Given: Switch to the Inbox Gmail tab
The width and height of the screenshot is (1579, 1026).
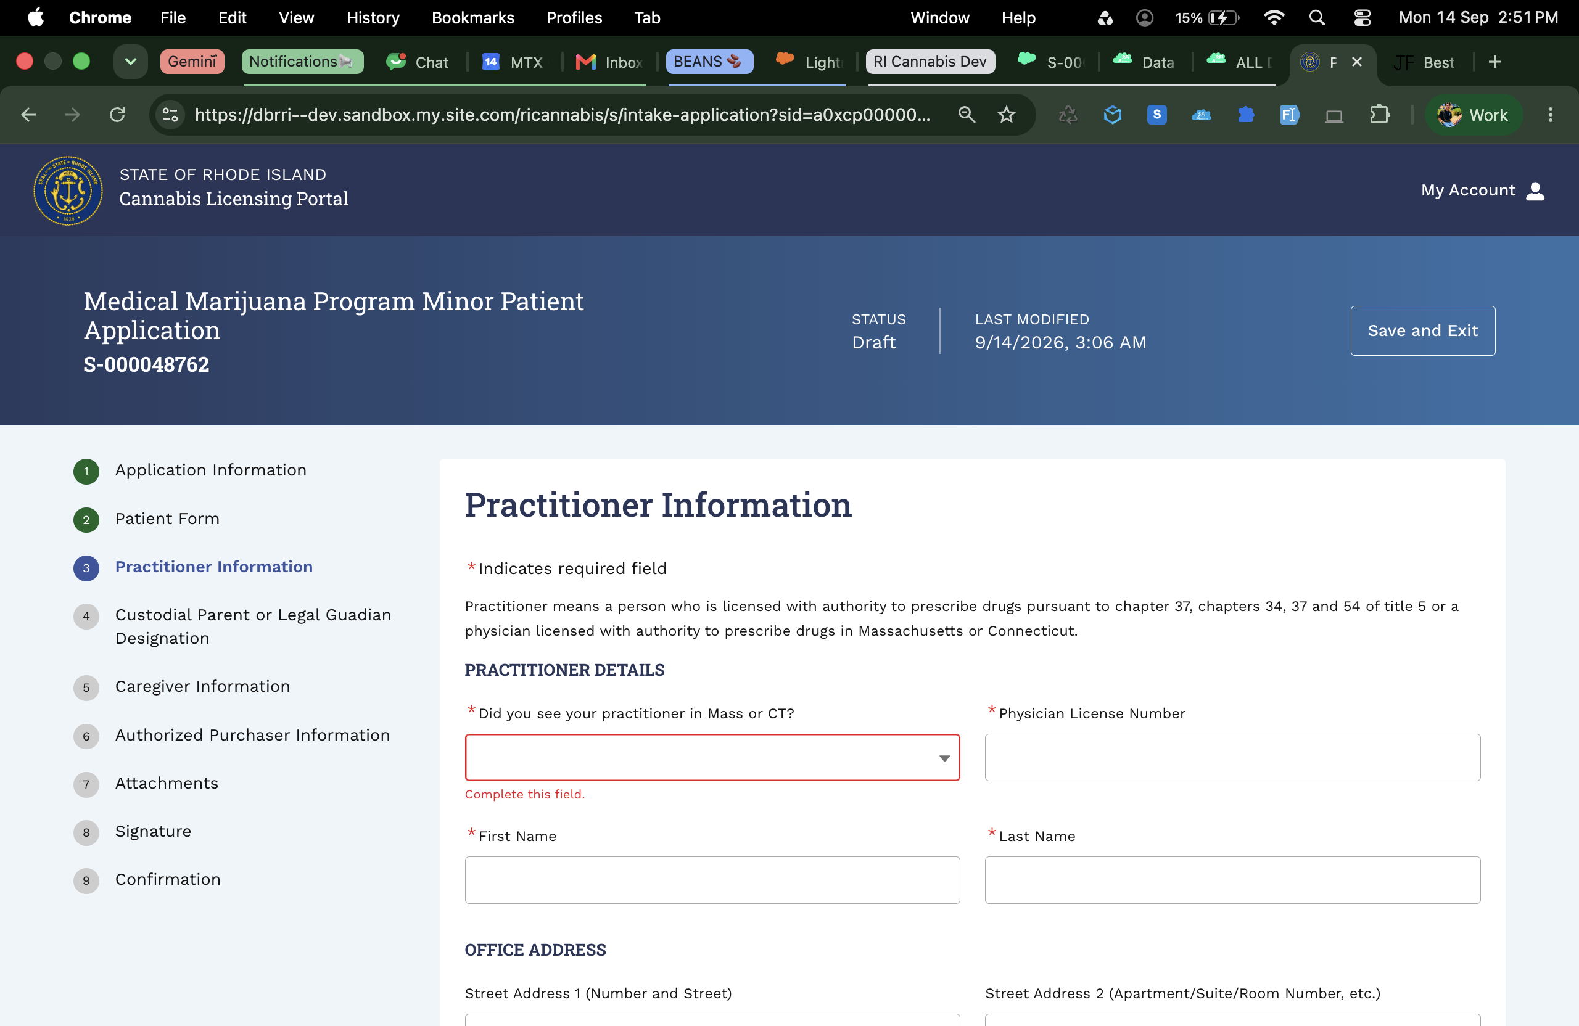Looking at the screenshot, I should coord(609,62).
